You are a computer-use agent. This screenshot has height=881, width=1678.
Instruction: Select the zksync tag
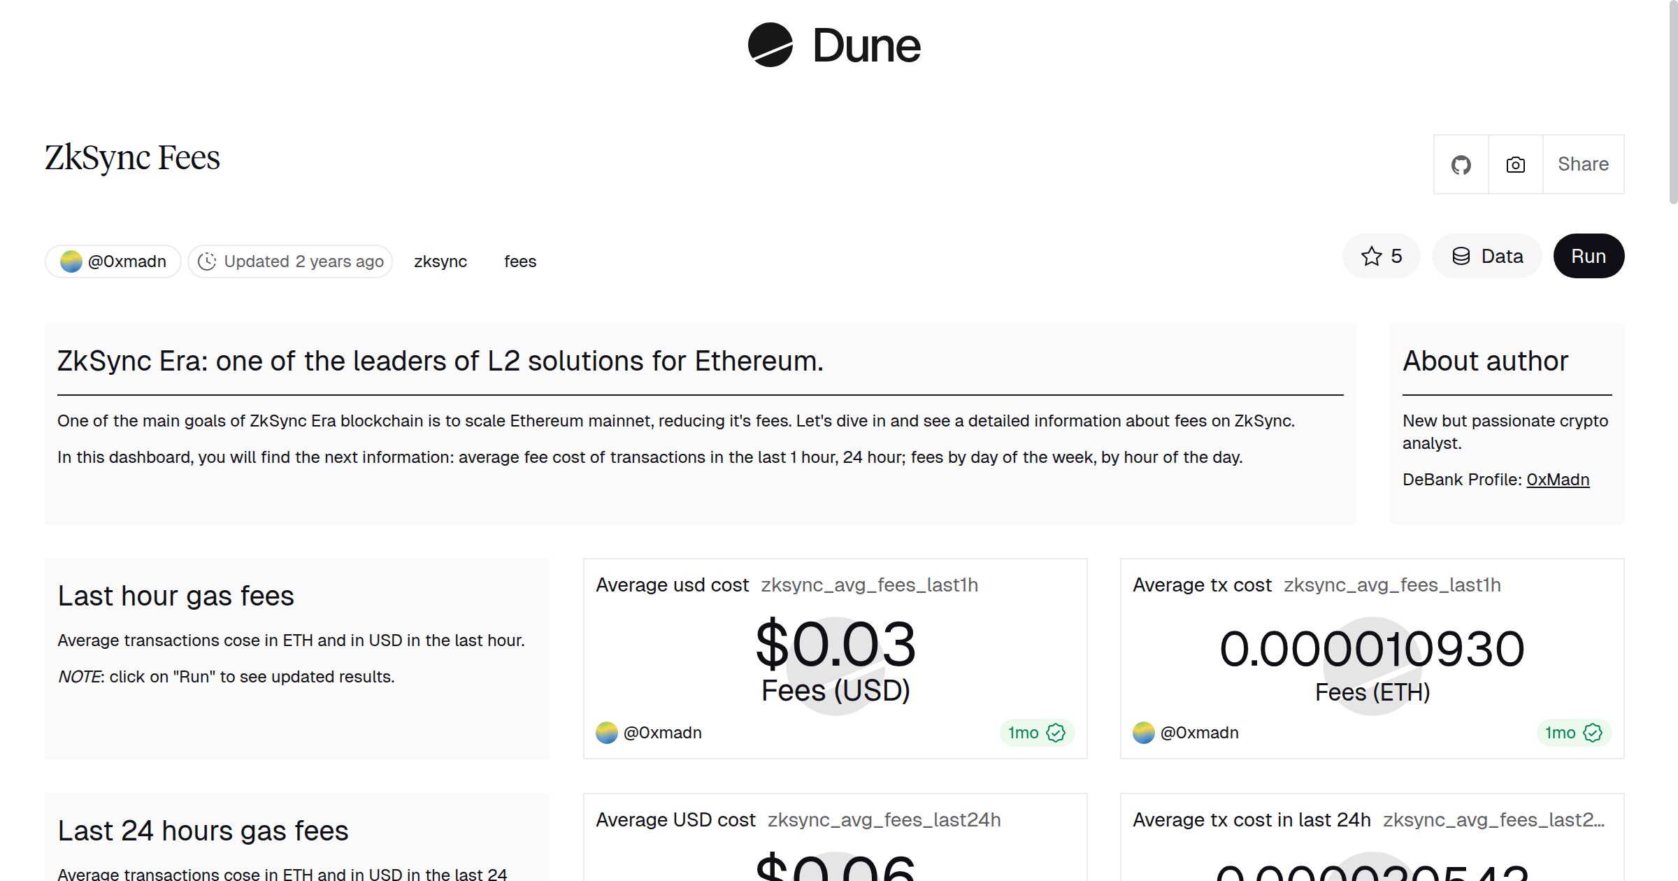(x=440, y=261)
